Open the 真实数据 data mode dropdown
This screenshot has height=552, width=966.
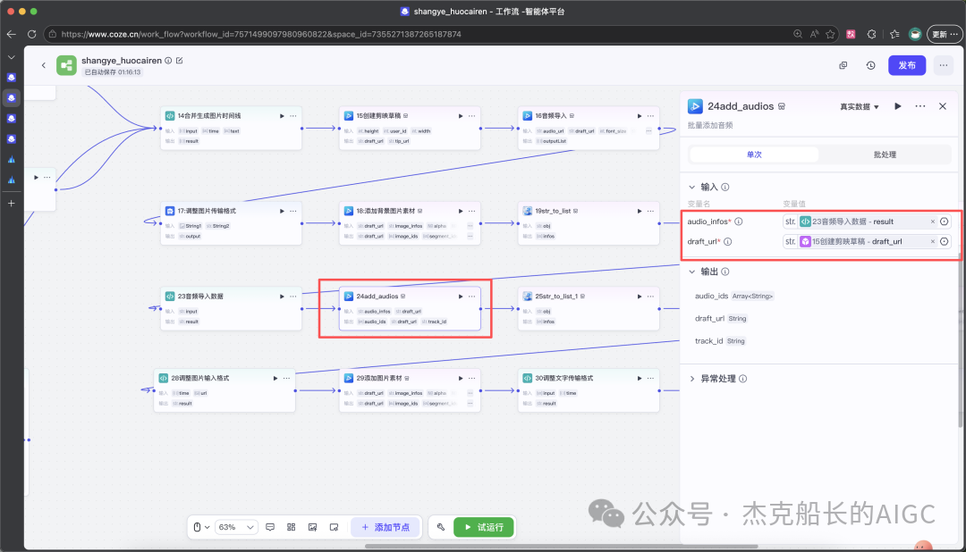(860, 107)
